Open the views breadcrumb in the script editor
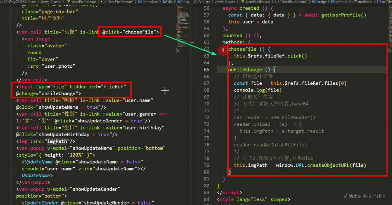 pos(219,2)
